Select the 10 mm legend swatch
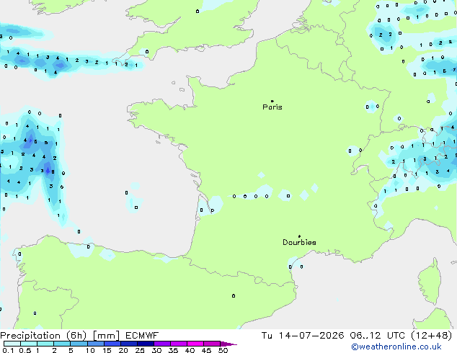This screenshot has height=353, width=457. [x=95, y=344]
